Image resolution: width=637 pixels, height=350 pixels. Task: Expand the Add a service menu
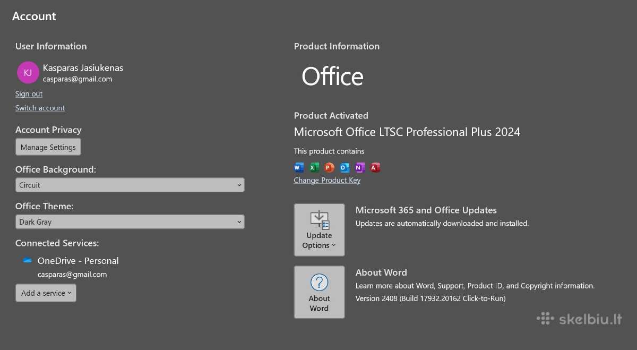point(46,293)
